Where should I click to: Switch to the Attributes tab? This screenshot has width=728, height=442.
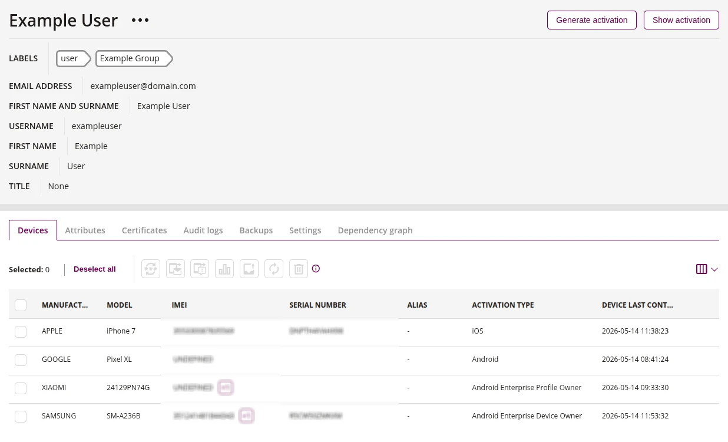85,230
